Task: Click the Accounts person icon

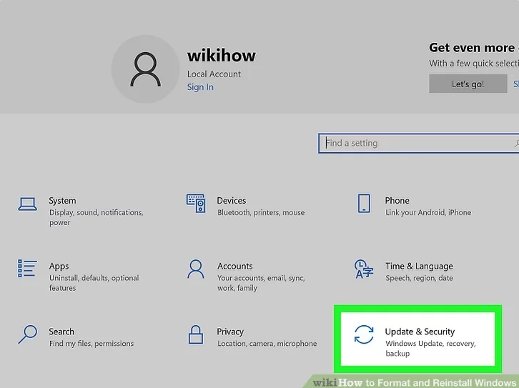Action: point(196,269)
